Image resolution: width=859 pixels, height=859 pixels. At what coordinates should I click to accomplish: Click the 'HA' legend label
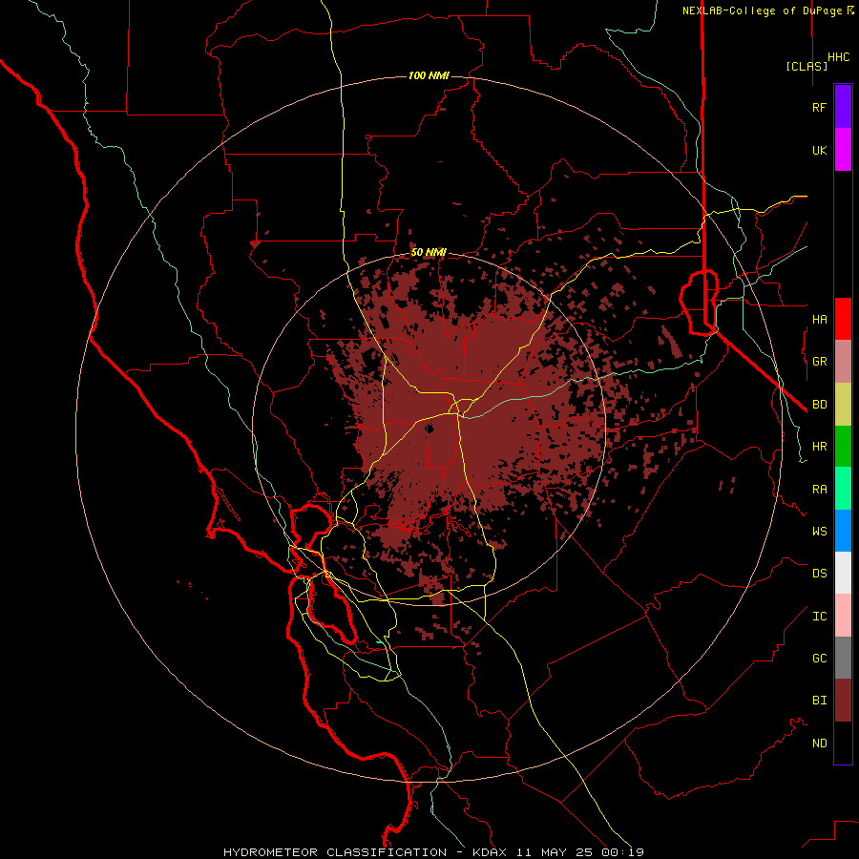[819, 320]
